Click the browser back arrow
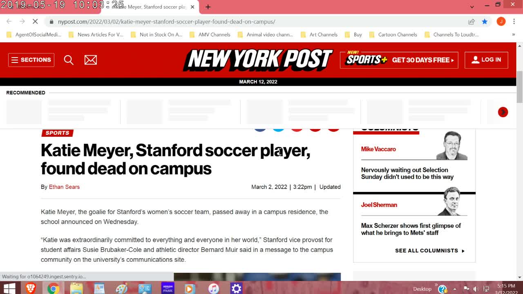The height and width of the screenshot is (294, 523). point(9,21)
